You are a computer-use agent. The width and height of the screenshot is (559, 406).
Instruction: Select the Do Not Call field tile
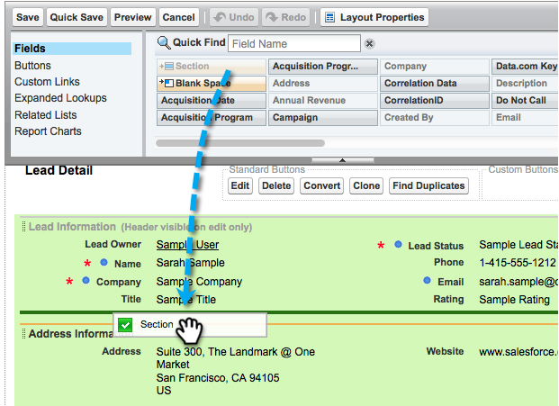[x=525, y=101]
